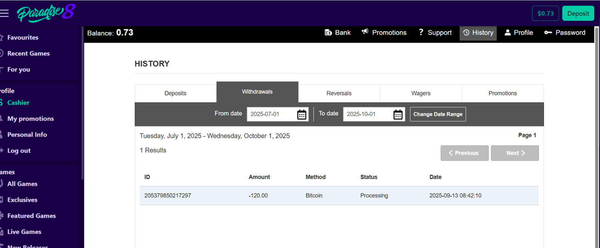Click the Paradise 8 logo
The image size is (600, 248).
(x=46, y=13)
